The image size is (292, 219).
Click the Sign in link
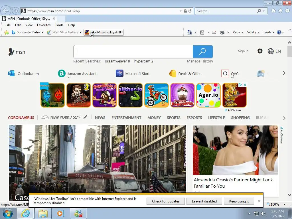pyautogui.click(x=243, y=51)
